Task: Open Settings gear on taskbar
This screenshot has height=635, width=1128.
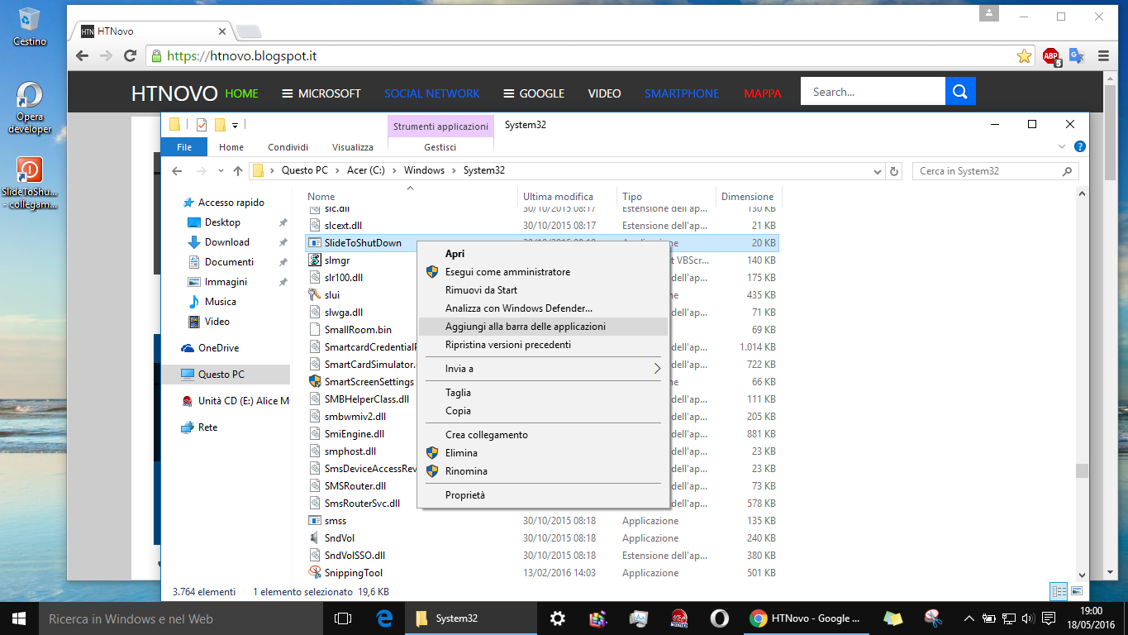Action: point(558,618)
